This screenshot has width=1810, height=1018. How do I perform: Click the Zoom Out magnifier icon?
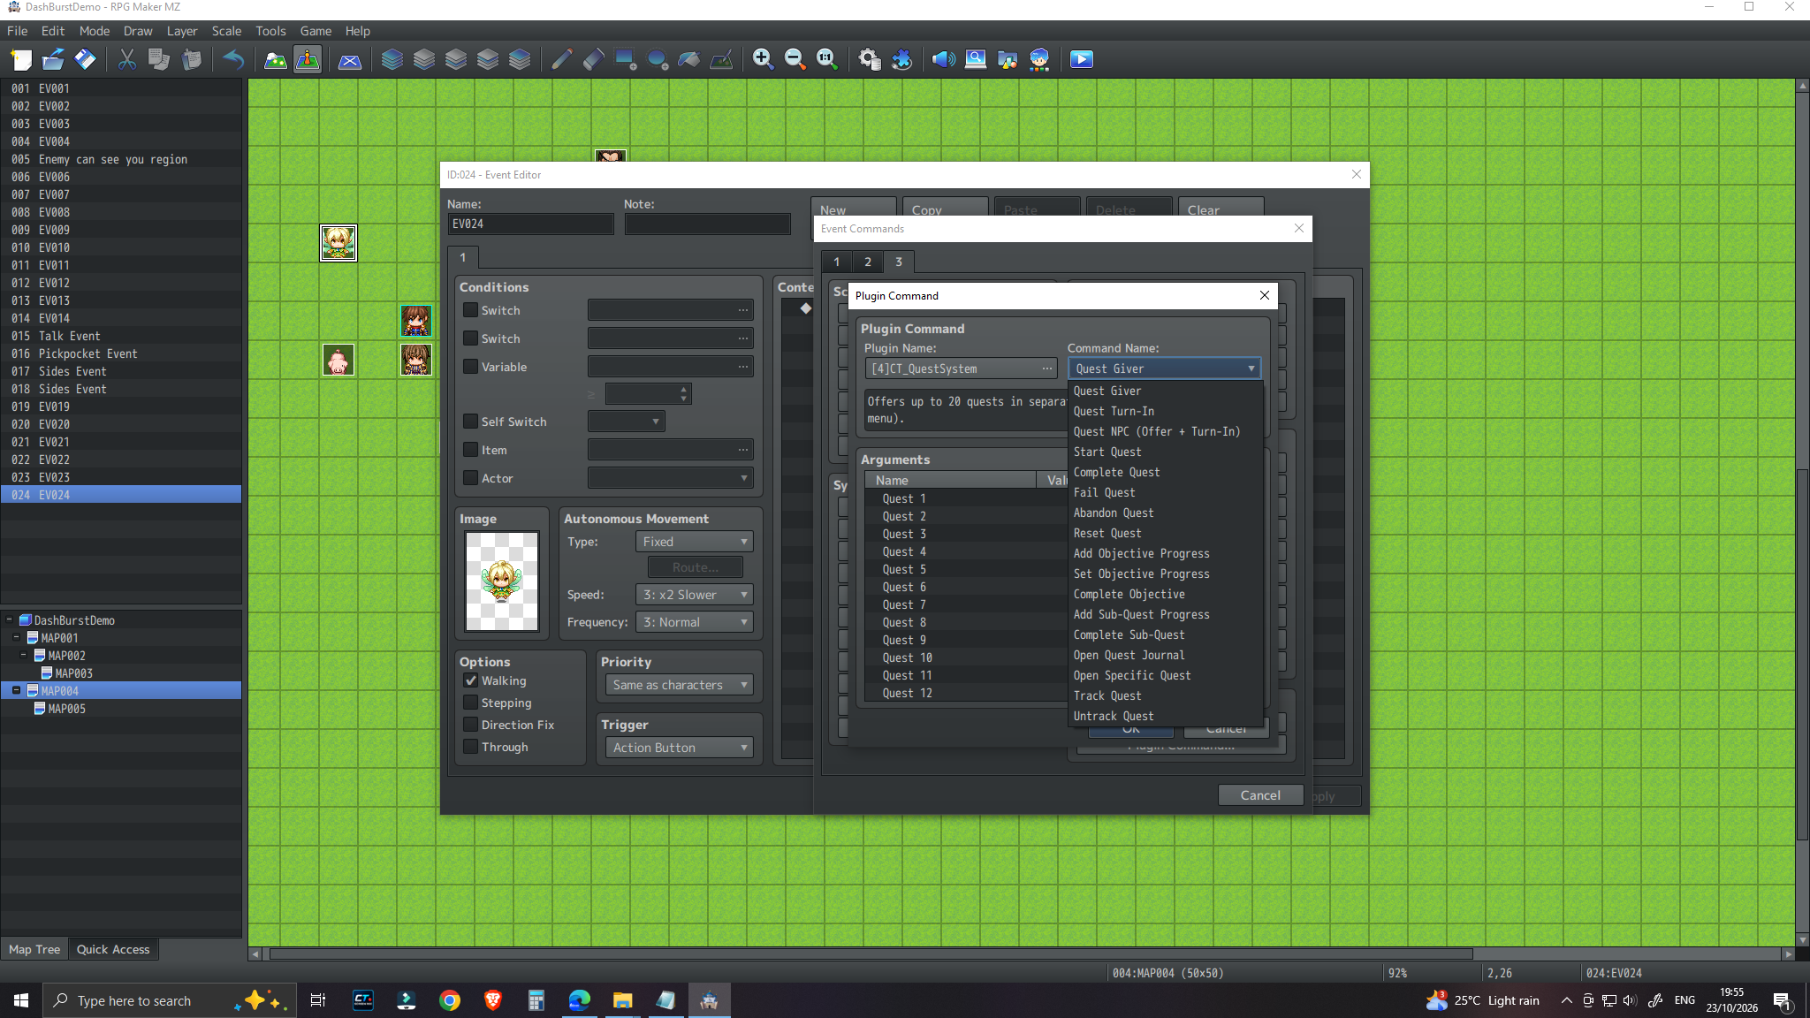[x=795, y=59]
